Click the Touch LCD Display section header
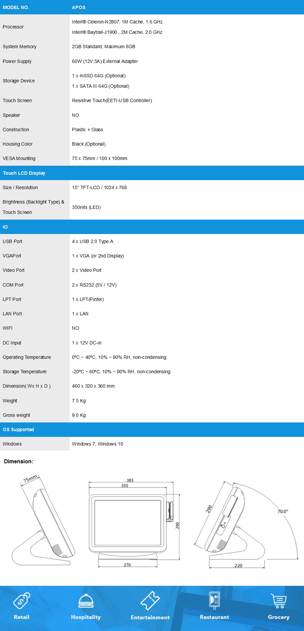304x631 pixels. click(24, 173)
